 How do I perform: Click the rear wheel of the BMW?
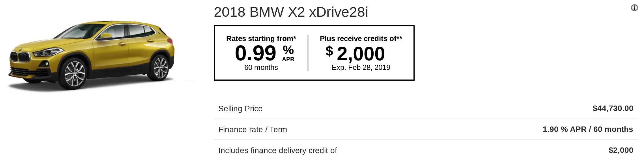point(160,67)
